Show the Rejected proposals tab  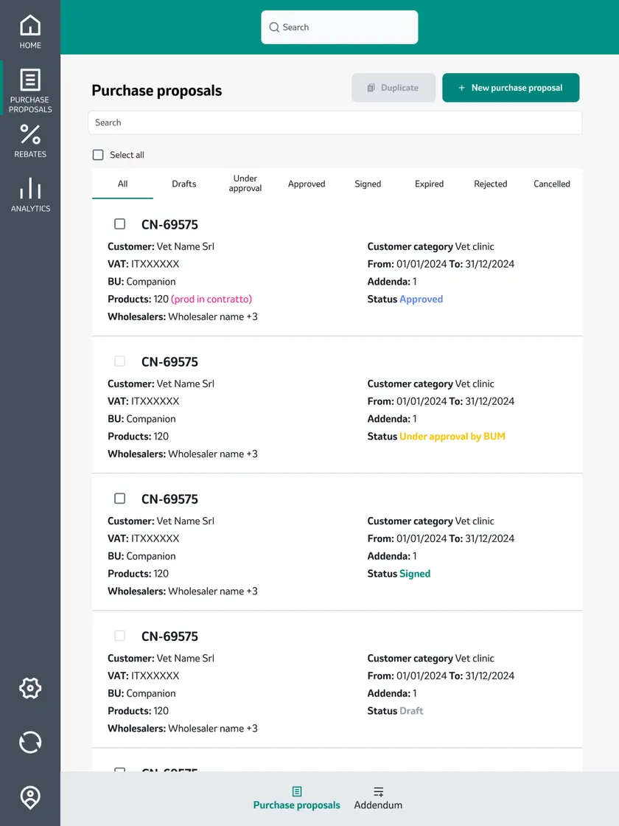tap(491, 184)
